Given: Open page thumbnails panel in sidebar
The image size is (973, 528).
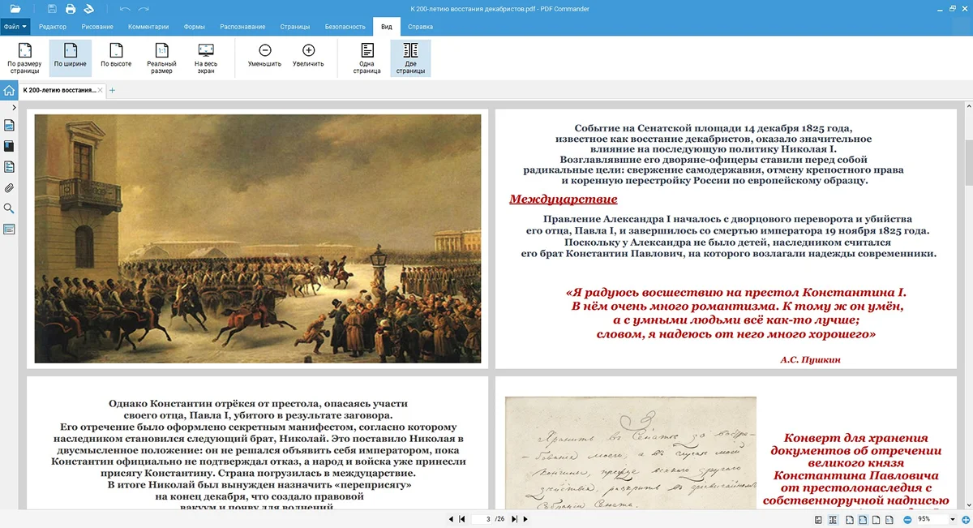Looking at the screenshot, I should [x=10, y=126].
